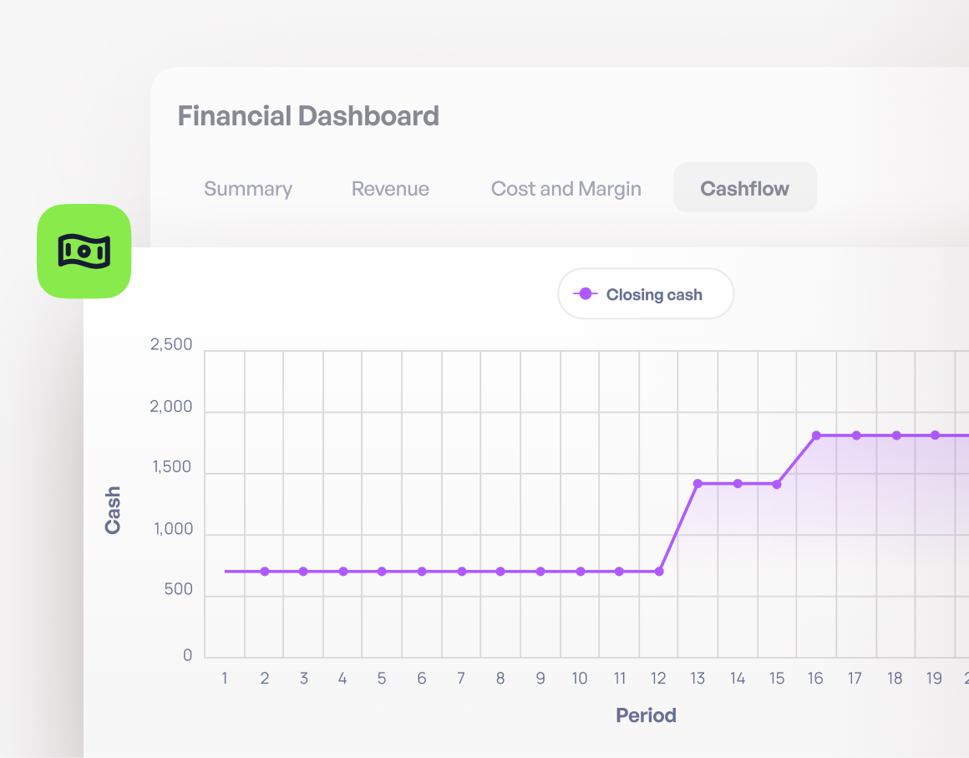The width and height of the screenshot is (969, 758).
Task: Select the Cost and Margin tab
Action: [x=566, y=189]
